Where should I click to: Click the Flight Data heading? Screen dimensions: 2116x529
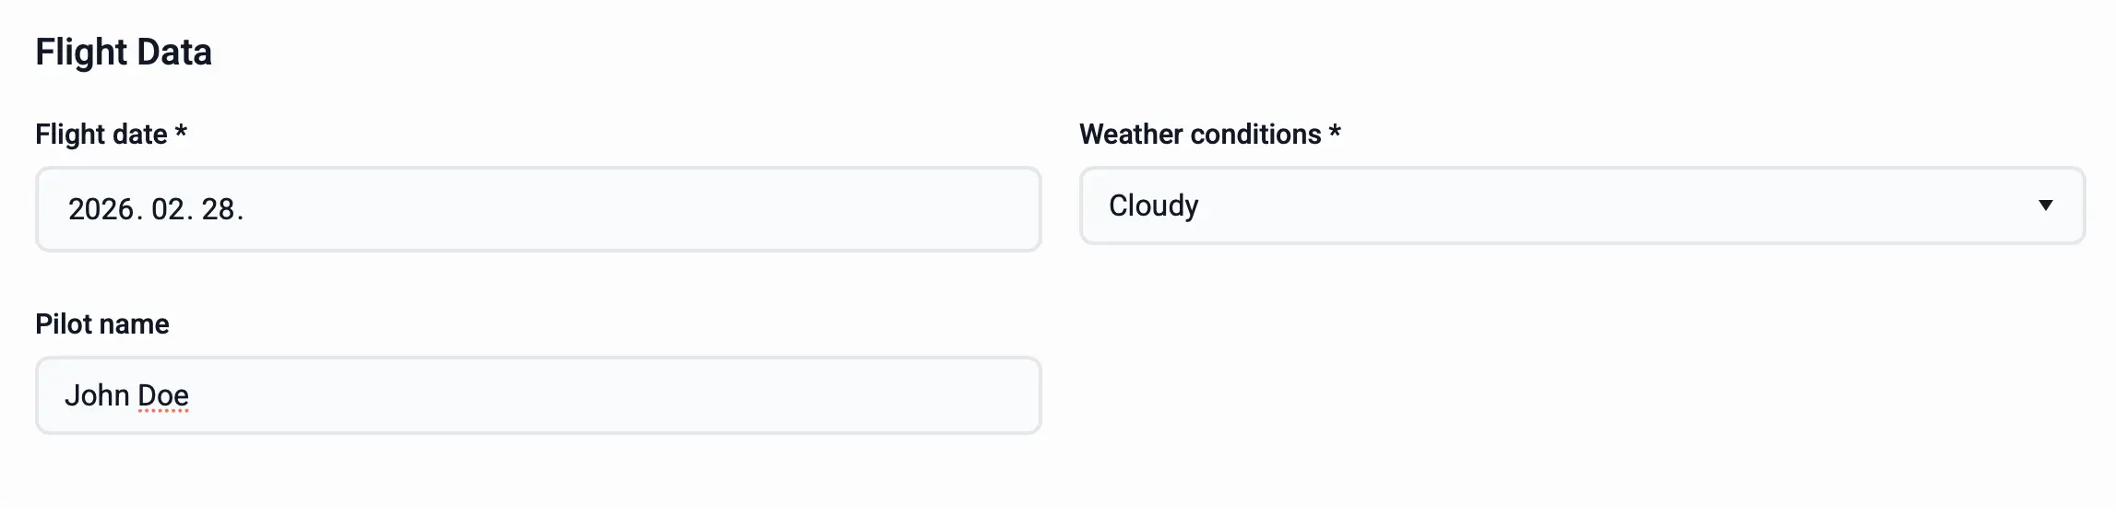(x=124, y=53)
